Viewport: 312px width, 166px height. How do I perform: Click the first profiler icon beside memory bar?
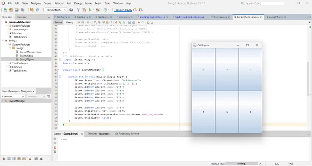[135, 10]
